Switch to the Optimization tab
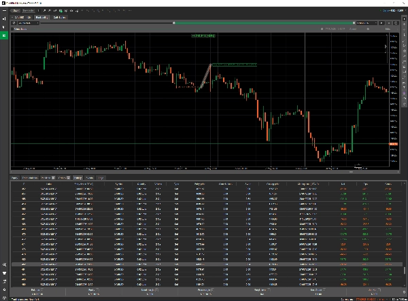 tap(60, 18)
